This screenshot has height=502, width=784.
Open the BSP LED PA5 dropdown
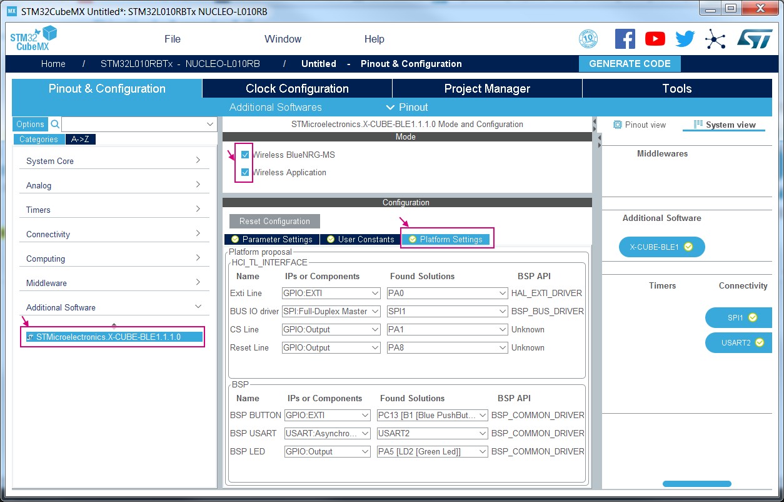click(432, 451)
